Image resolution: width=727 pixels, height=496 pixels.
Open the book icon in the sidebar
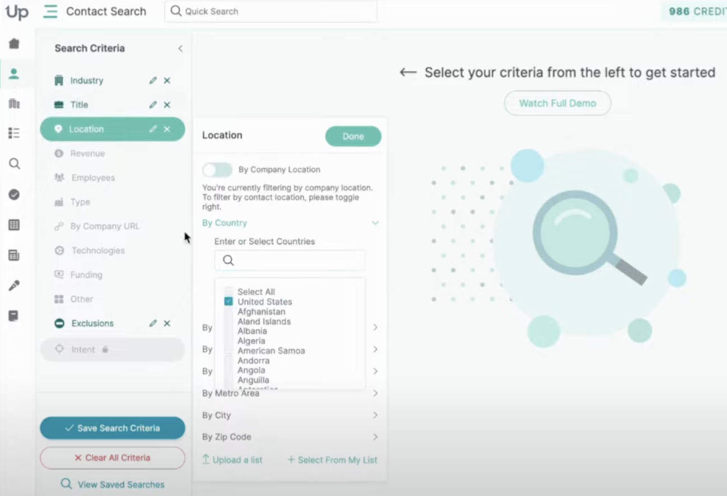pyautogui.click(x=14, y=316)
